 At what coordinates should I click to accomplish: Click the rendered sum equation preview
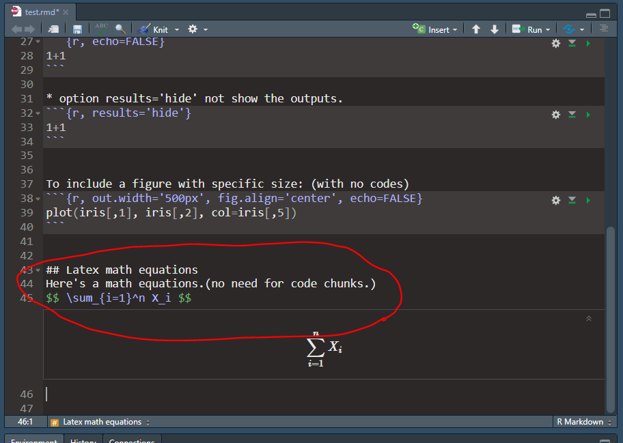(324, 349)
